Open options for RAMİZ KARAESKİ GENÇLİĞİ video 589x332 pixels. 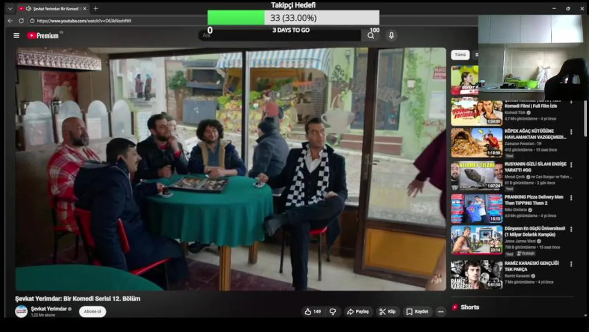[571, 264]
